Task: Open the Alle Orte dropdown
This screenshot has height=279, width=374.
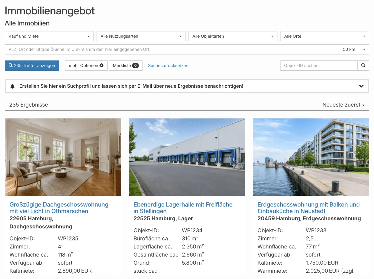Action: [325, 36]
